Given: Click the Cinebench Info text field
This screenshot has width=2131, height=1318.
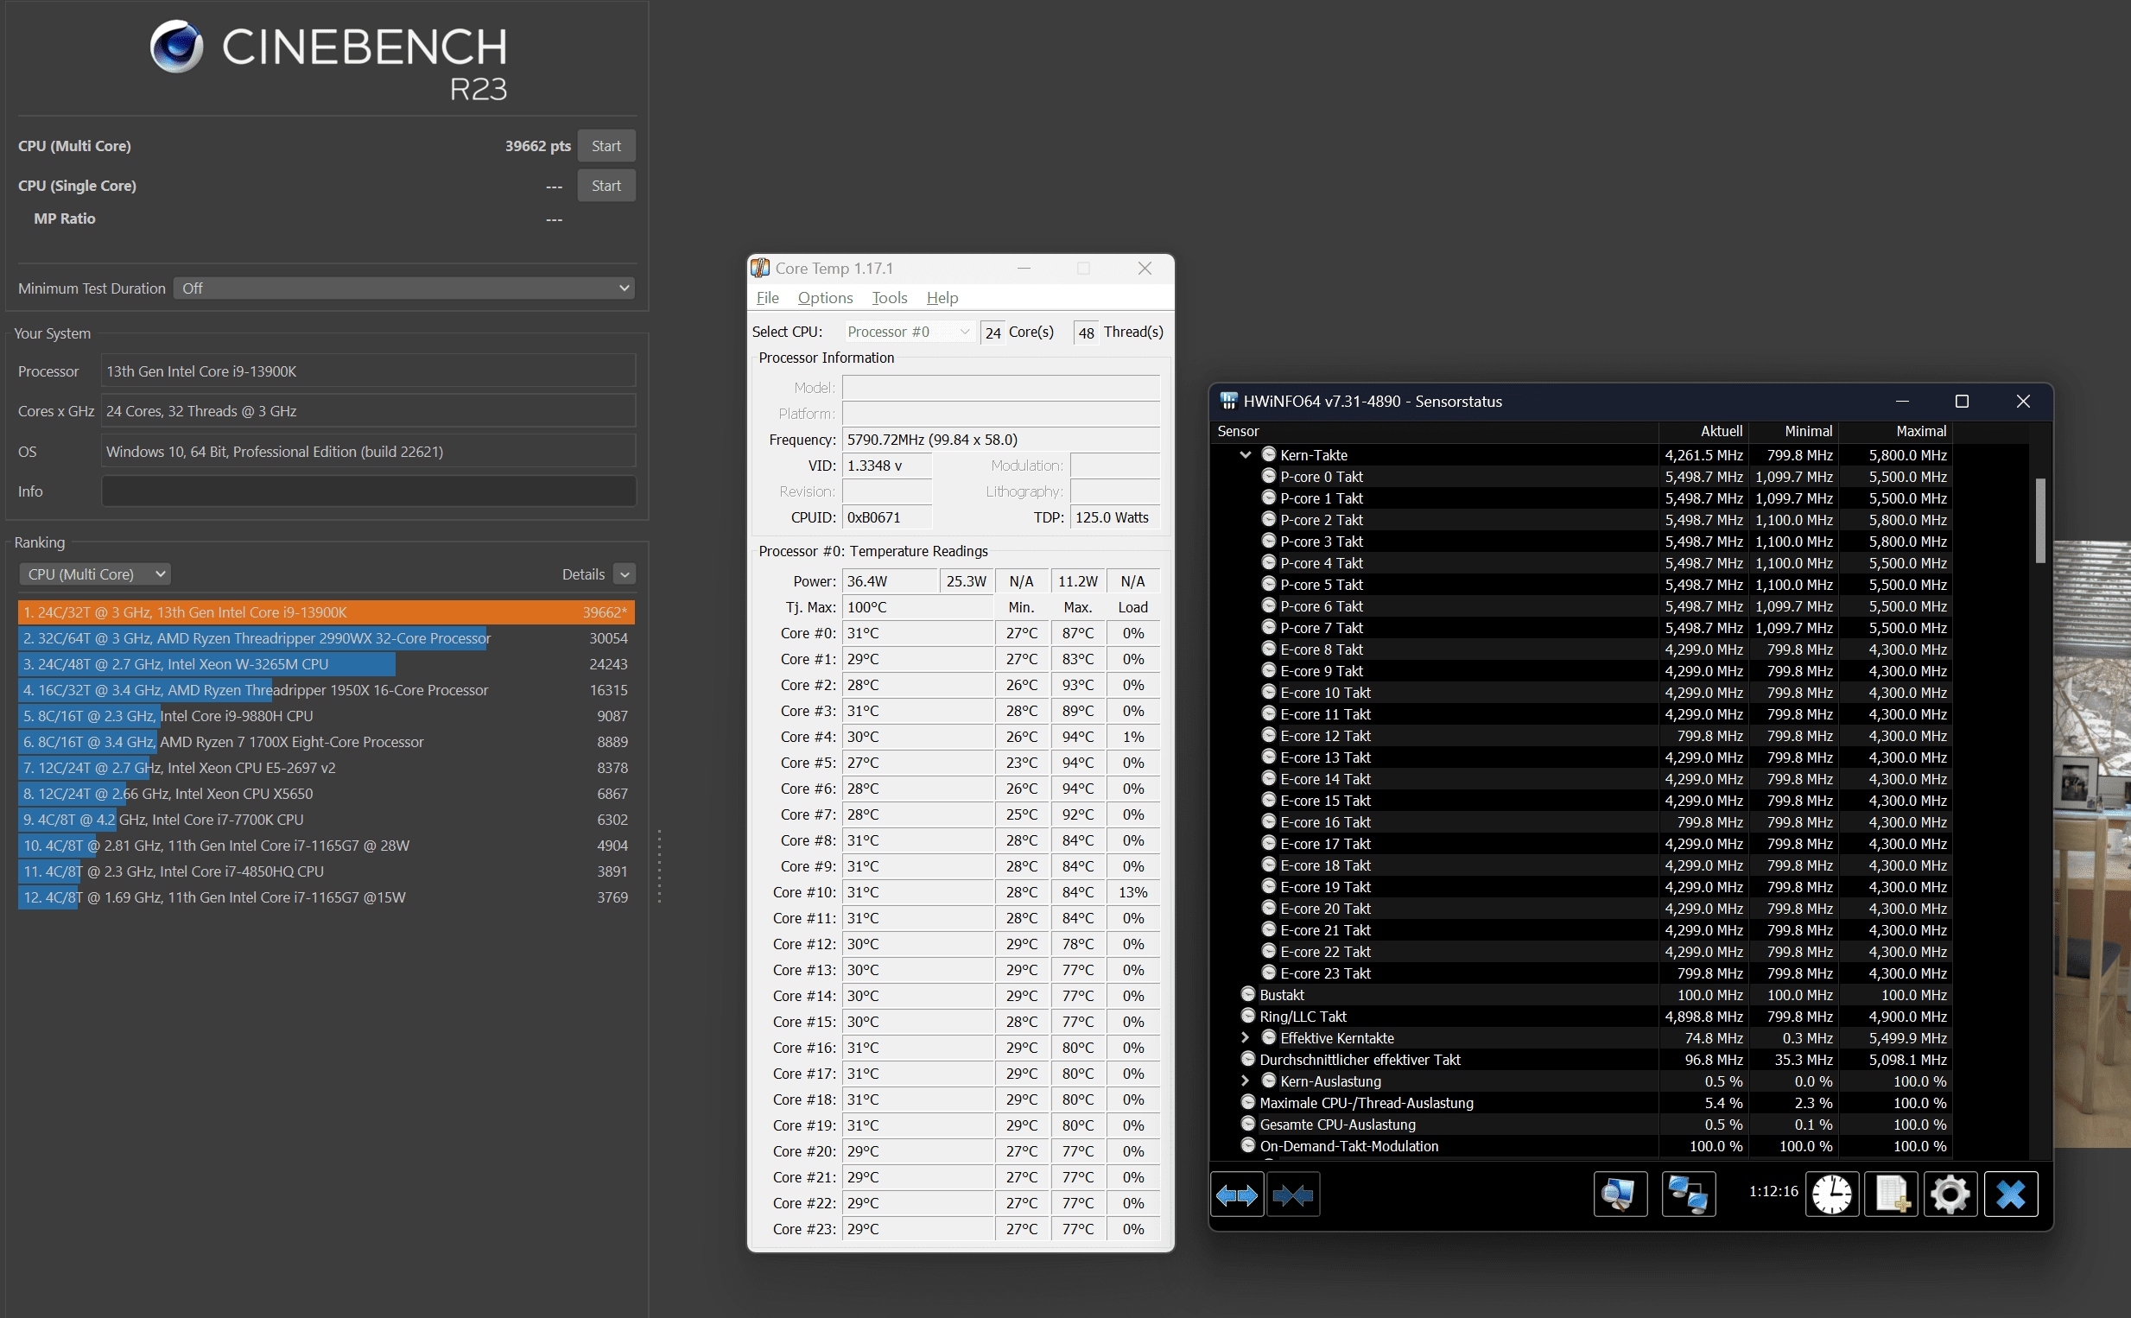Looking at the screenshot, I should tap(369, 491).
